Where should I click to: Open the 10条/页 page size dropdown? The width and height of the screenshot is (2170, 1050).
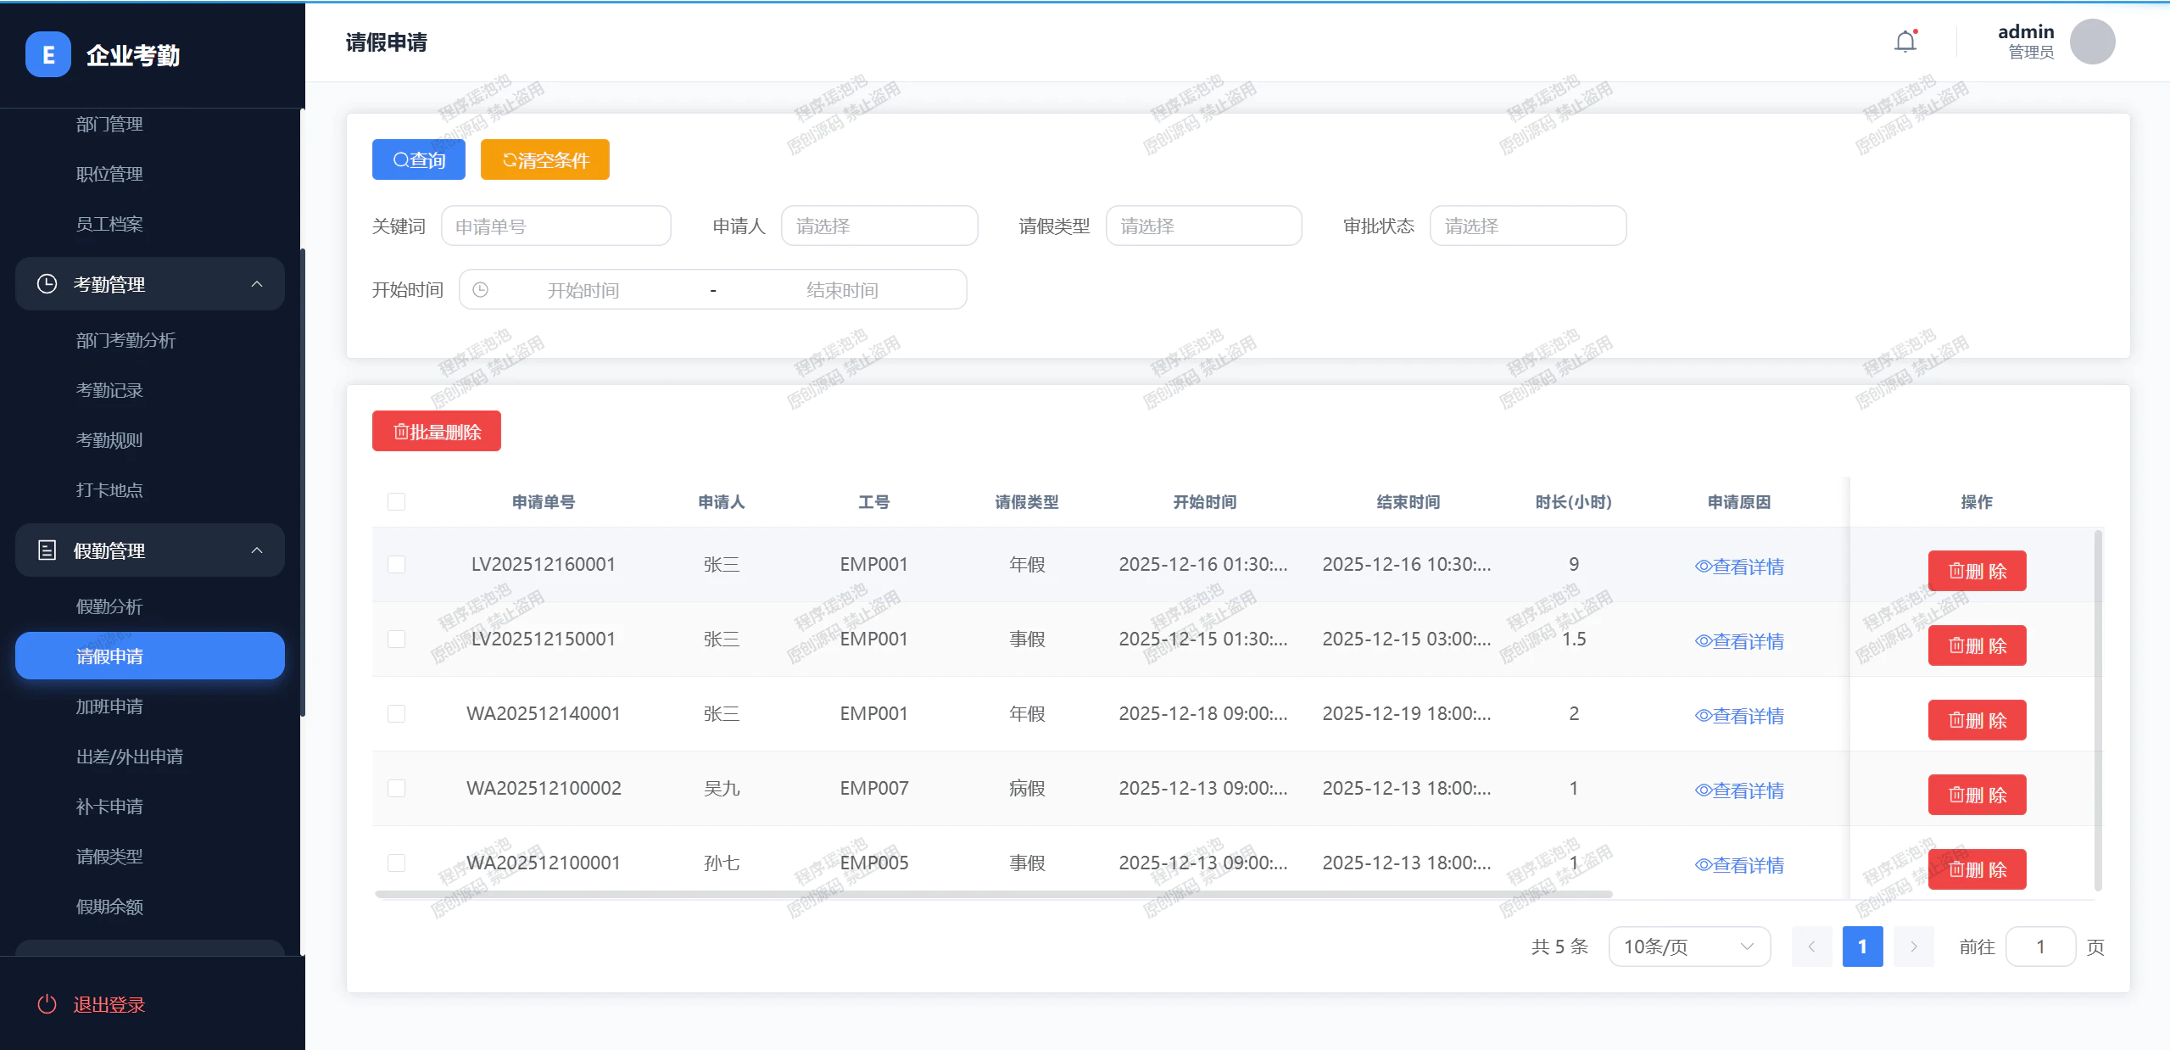[x=1689, y=947]
